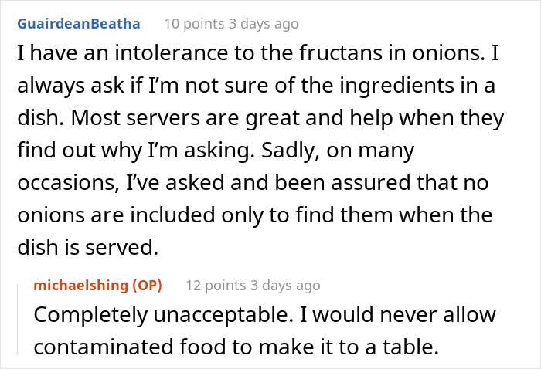Viewport: 541px width, 369px height.
Task: Click the contaminated food line in reply
Action: 236,347
